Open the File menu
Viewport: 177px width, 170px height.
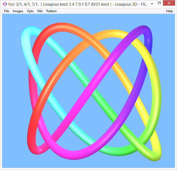[7, 11]
